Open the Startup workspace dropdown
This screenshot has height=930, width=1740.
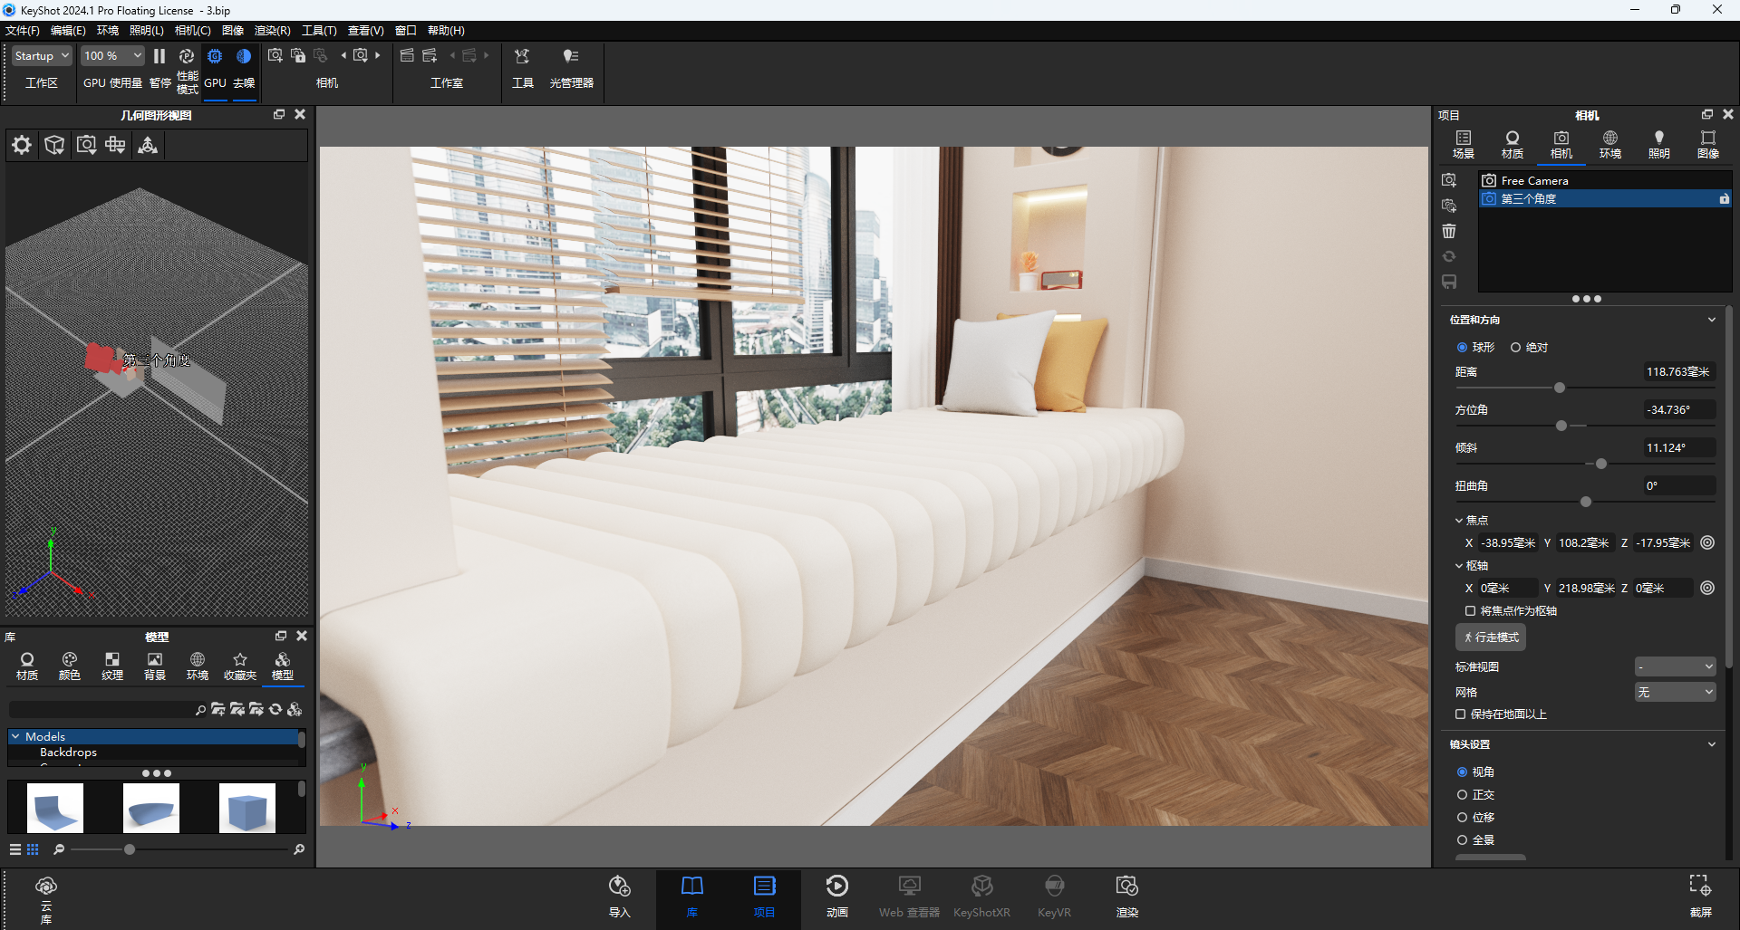(42, 56)
